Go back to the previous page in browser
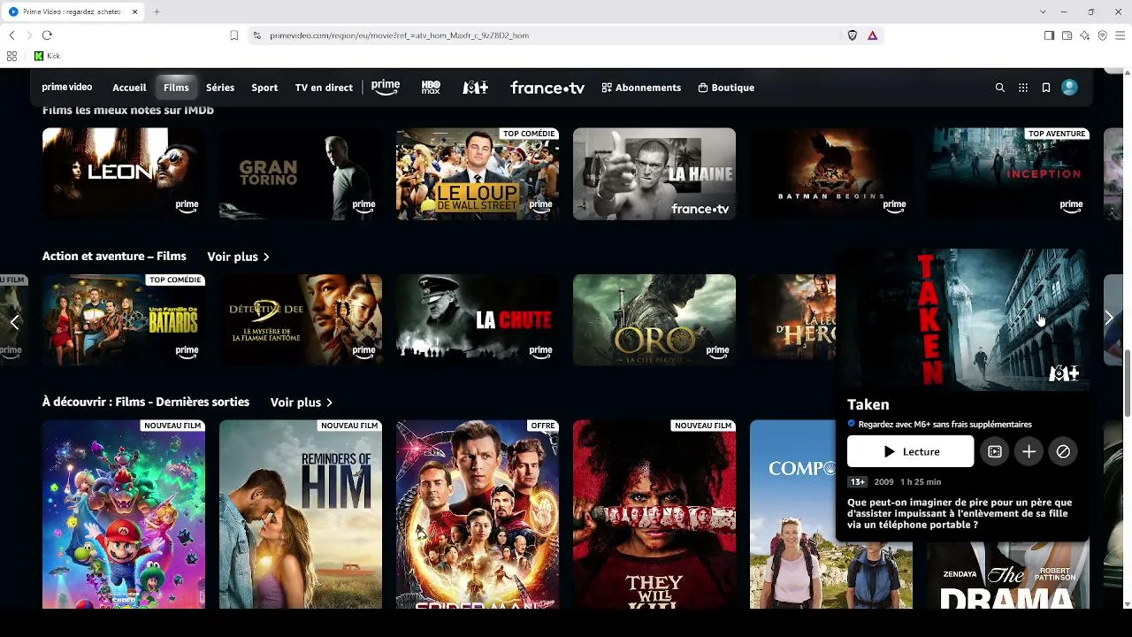Image resolution: width=1132 pixels, height=637 pixels. [11, 35]
